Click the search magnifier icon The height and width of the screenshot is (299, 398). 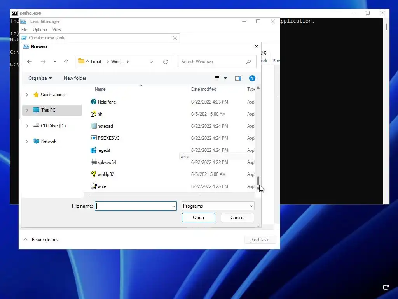point(248,62)
